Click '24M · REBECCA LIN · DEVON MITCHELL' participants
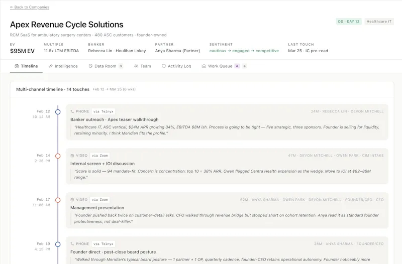 click(347, 111)
